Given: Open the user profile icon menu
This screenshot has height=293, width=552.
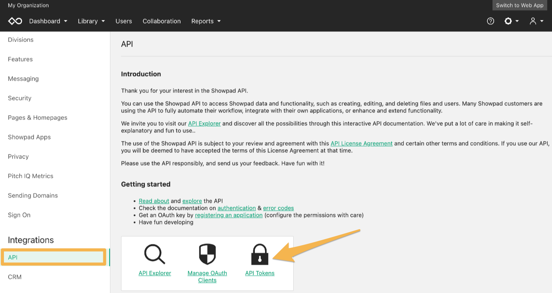Looking at the screenshot, I should (x=536, y=21).
